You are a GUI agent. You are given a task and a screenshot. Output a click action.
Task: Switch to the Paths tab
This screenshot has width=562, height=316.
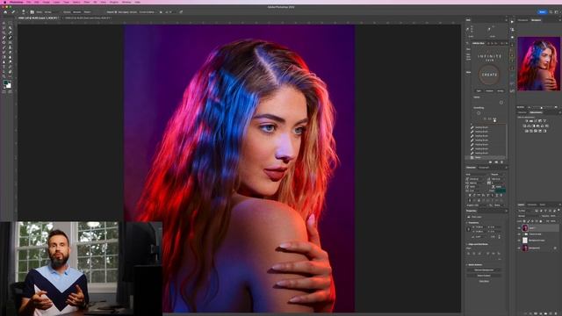pyautogui.click(x=543, y=205)
